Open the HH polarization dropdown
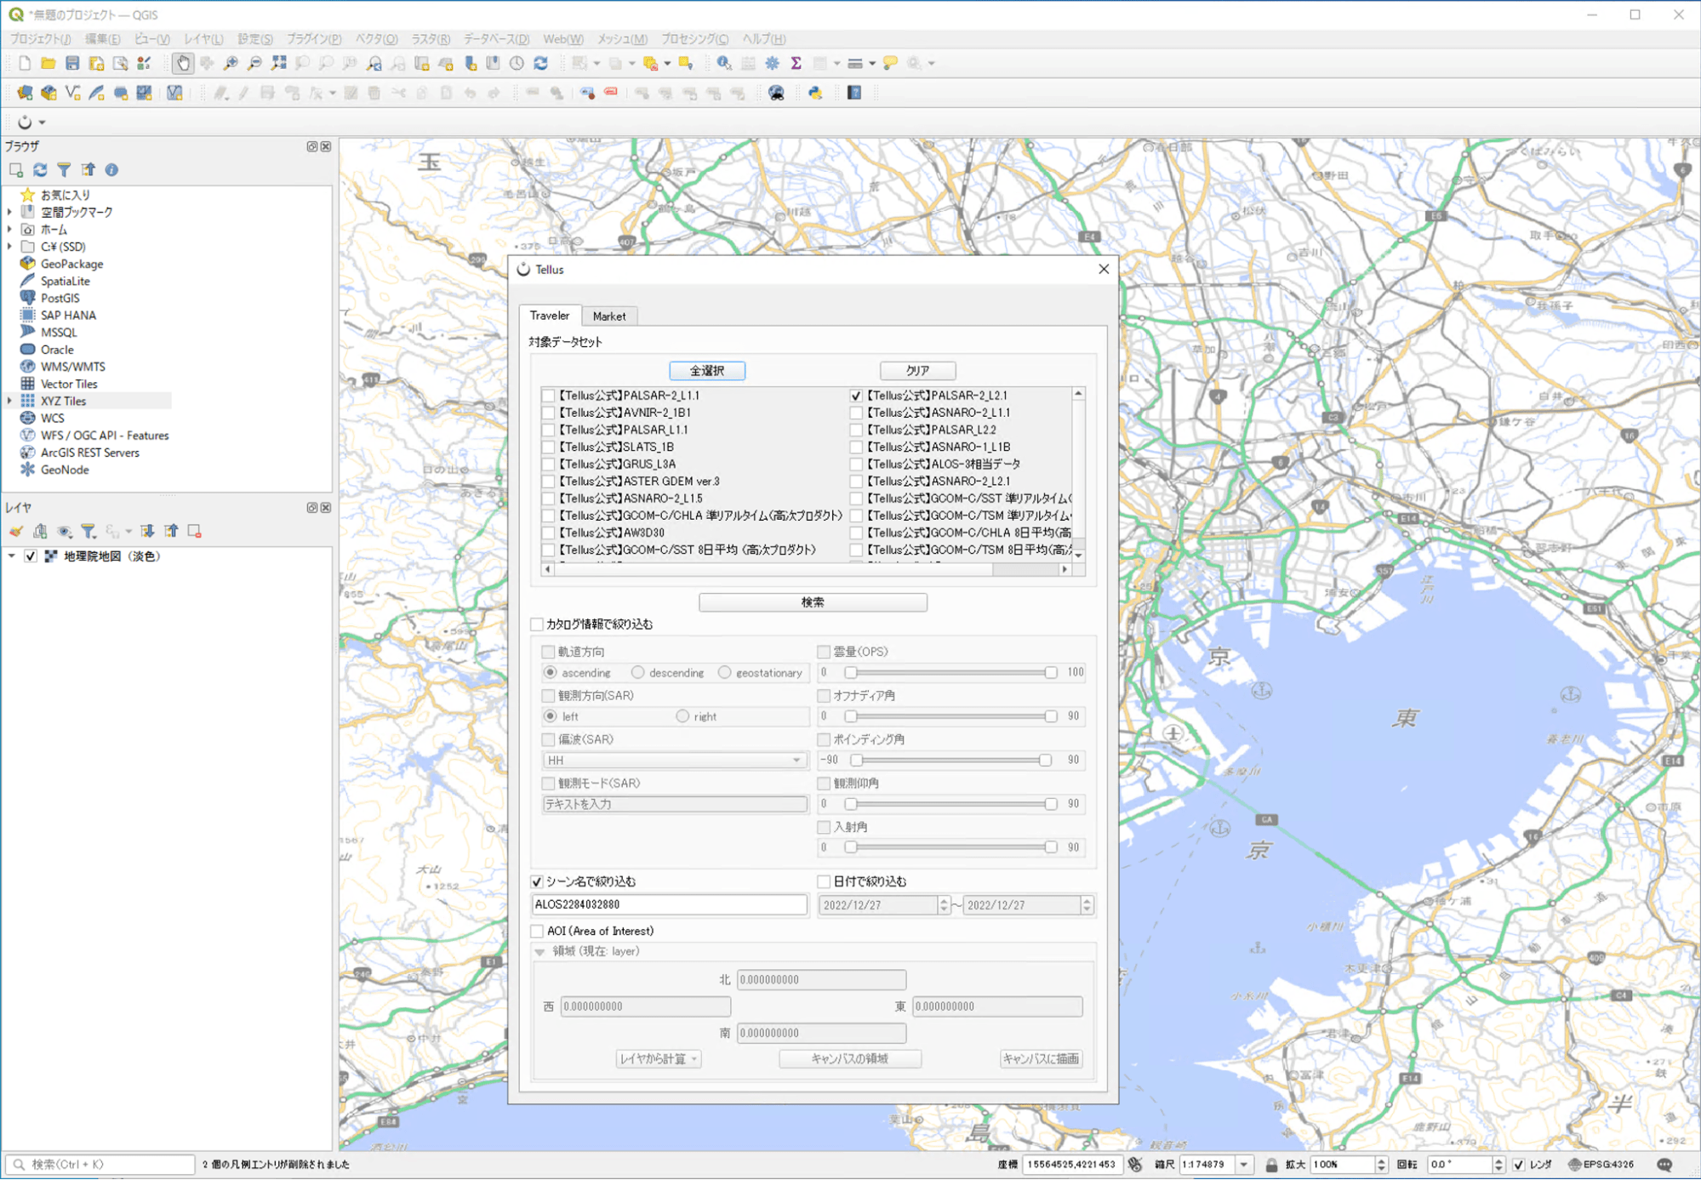Screen dimensions: 1701x1180 pyautogui.click(x=675, y=760)
